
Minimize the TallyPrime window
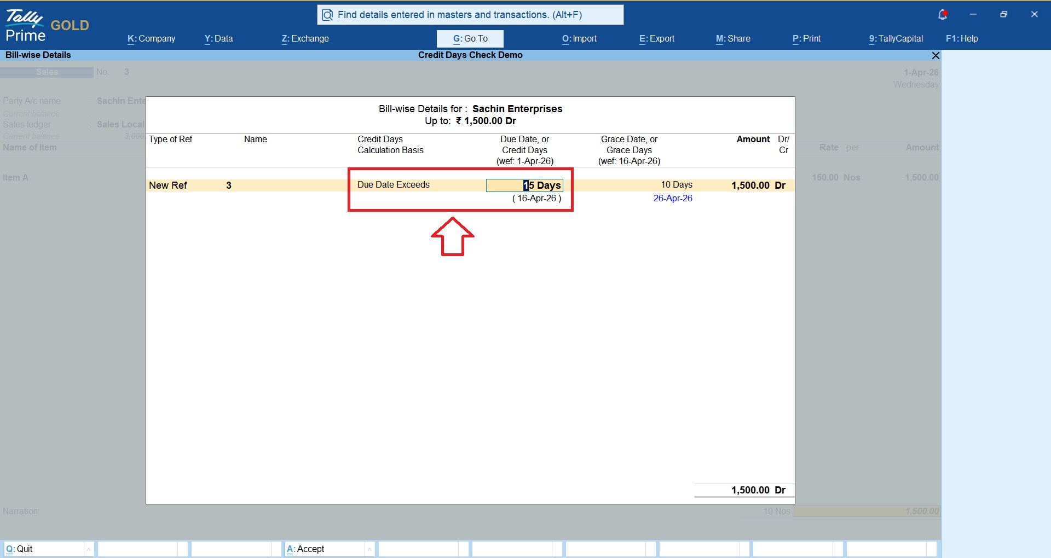point(973,14)
